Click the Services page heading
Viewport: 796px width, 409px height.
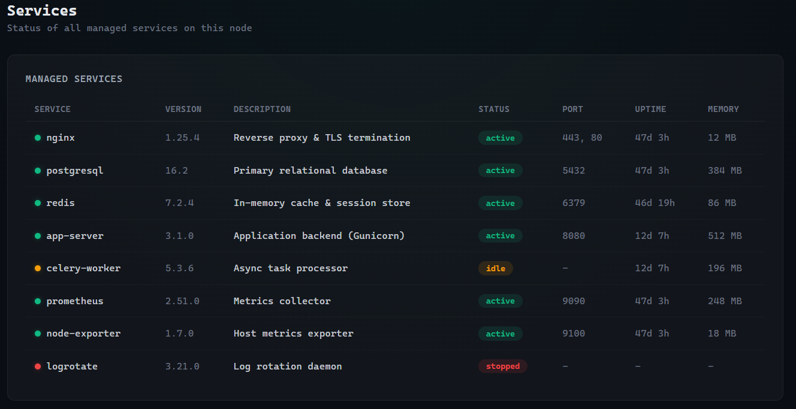click(42, 11)
